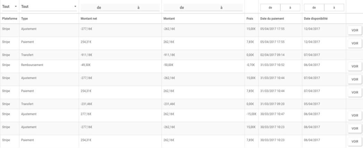Image resolution: width=363 pixels, height=148 pixels.
Task: Sort by the Date du paiement header
Action: (272, 19)
